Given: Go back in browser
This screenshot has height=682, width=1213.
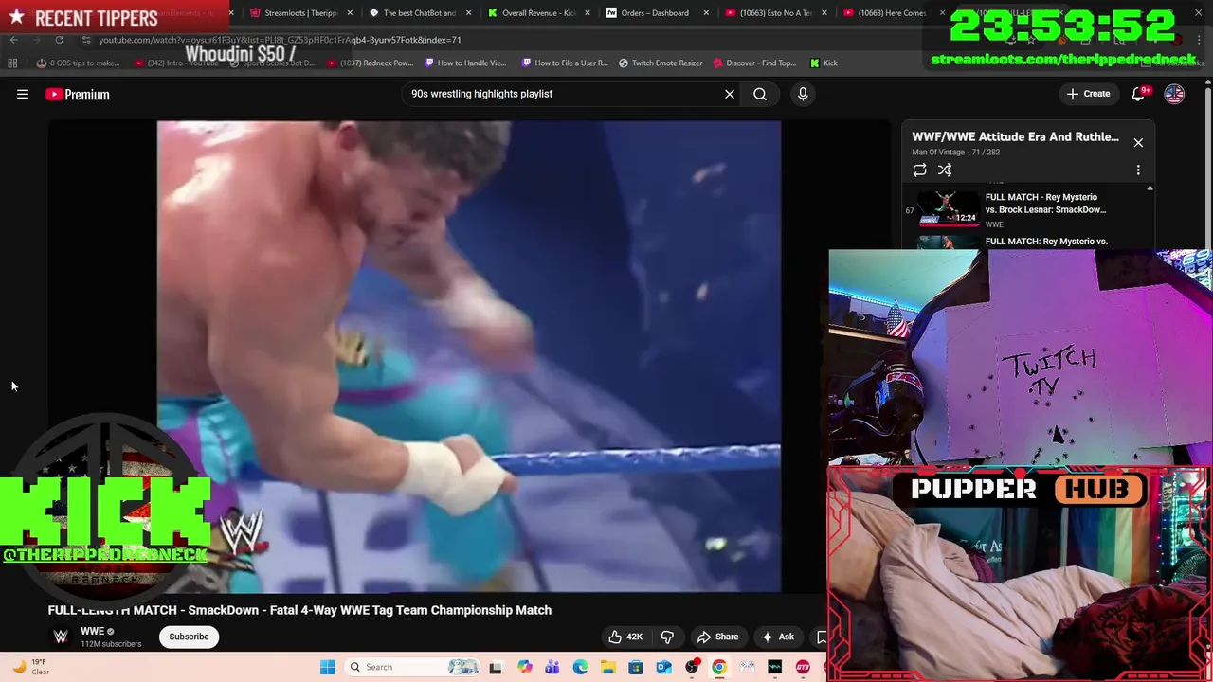Looking at the screenshot, I should 13,40.
